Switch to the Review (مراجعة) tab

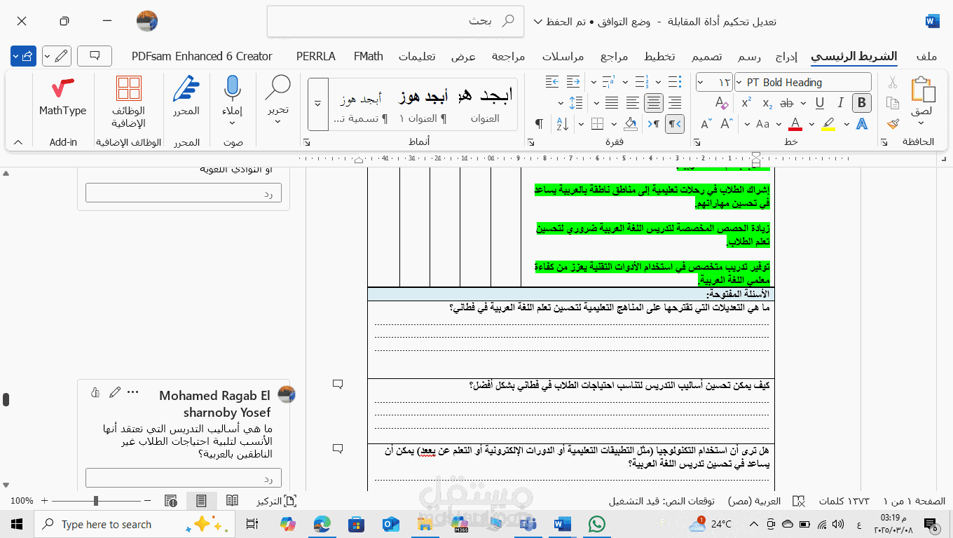pos(508,56)
